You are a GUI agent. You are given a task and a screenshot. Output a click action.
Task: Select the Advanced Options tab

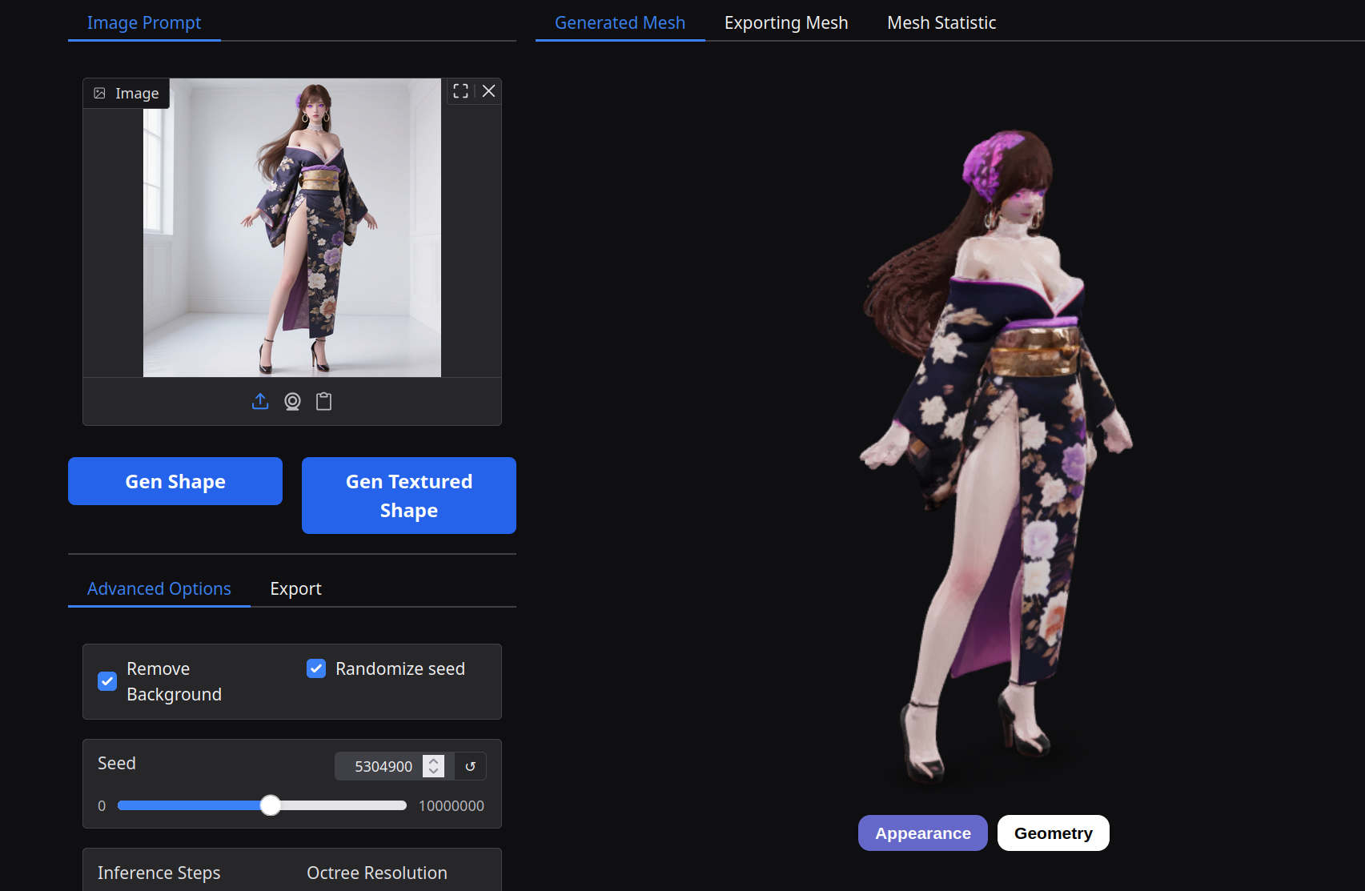[x=159, y=588]
